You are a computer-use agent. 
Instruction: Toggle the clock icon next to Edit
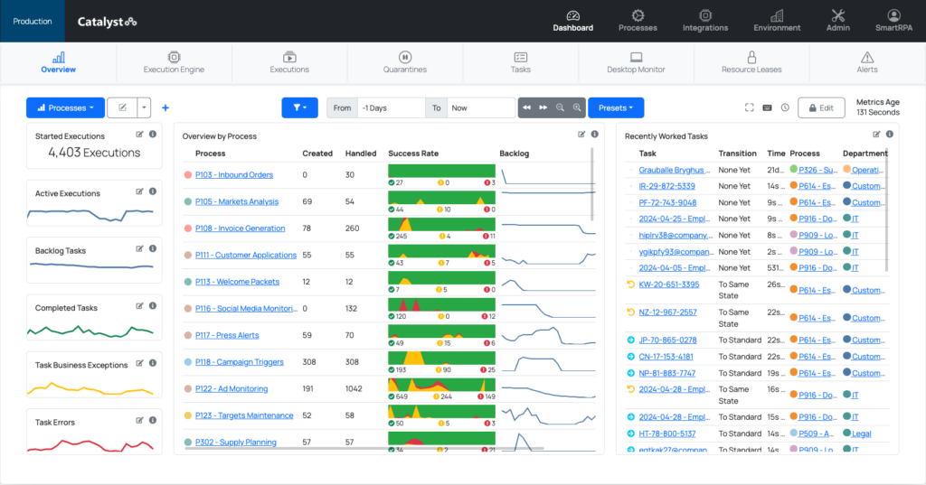point(785,107)
